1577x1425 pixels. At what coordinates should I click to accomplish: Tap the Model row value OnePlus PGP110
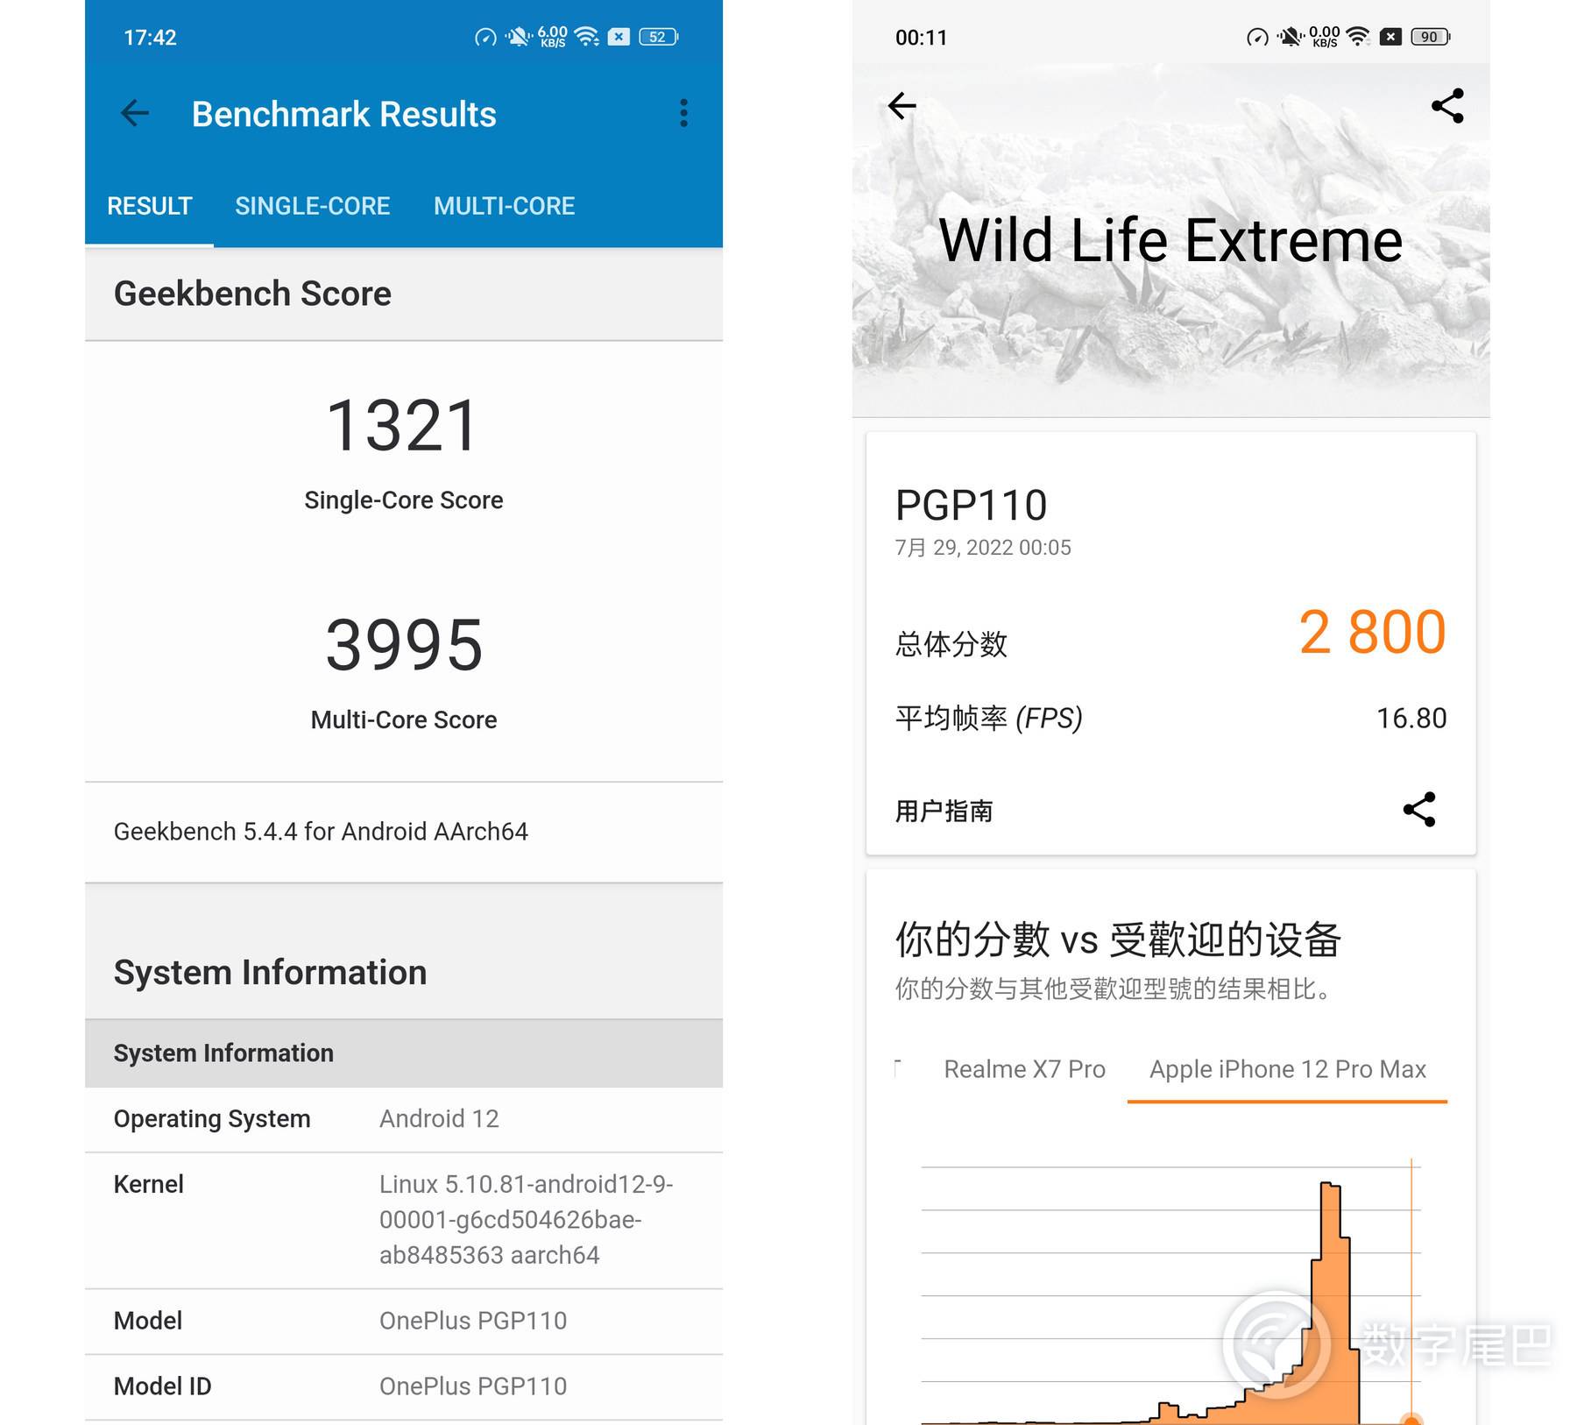(473, 1321)
